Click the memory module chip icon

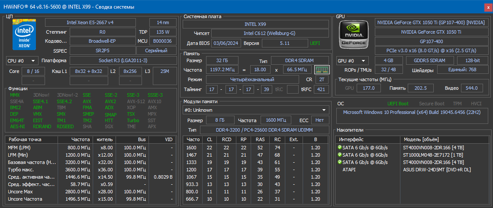point(322,69)
